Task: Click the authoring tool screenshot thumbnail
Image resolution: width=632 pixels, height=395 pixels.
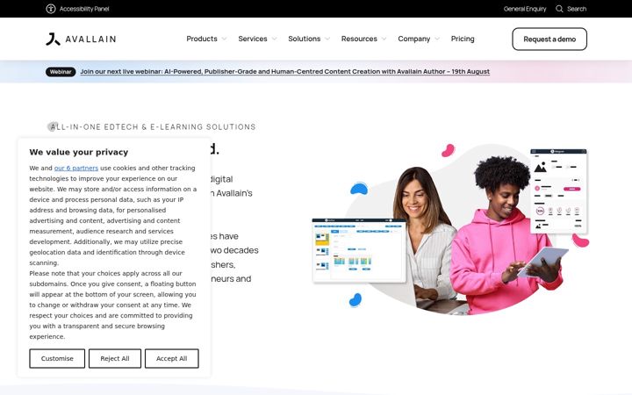Action: pos(359,250)
